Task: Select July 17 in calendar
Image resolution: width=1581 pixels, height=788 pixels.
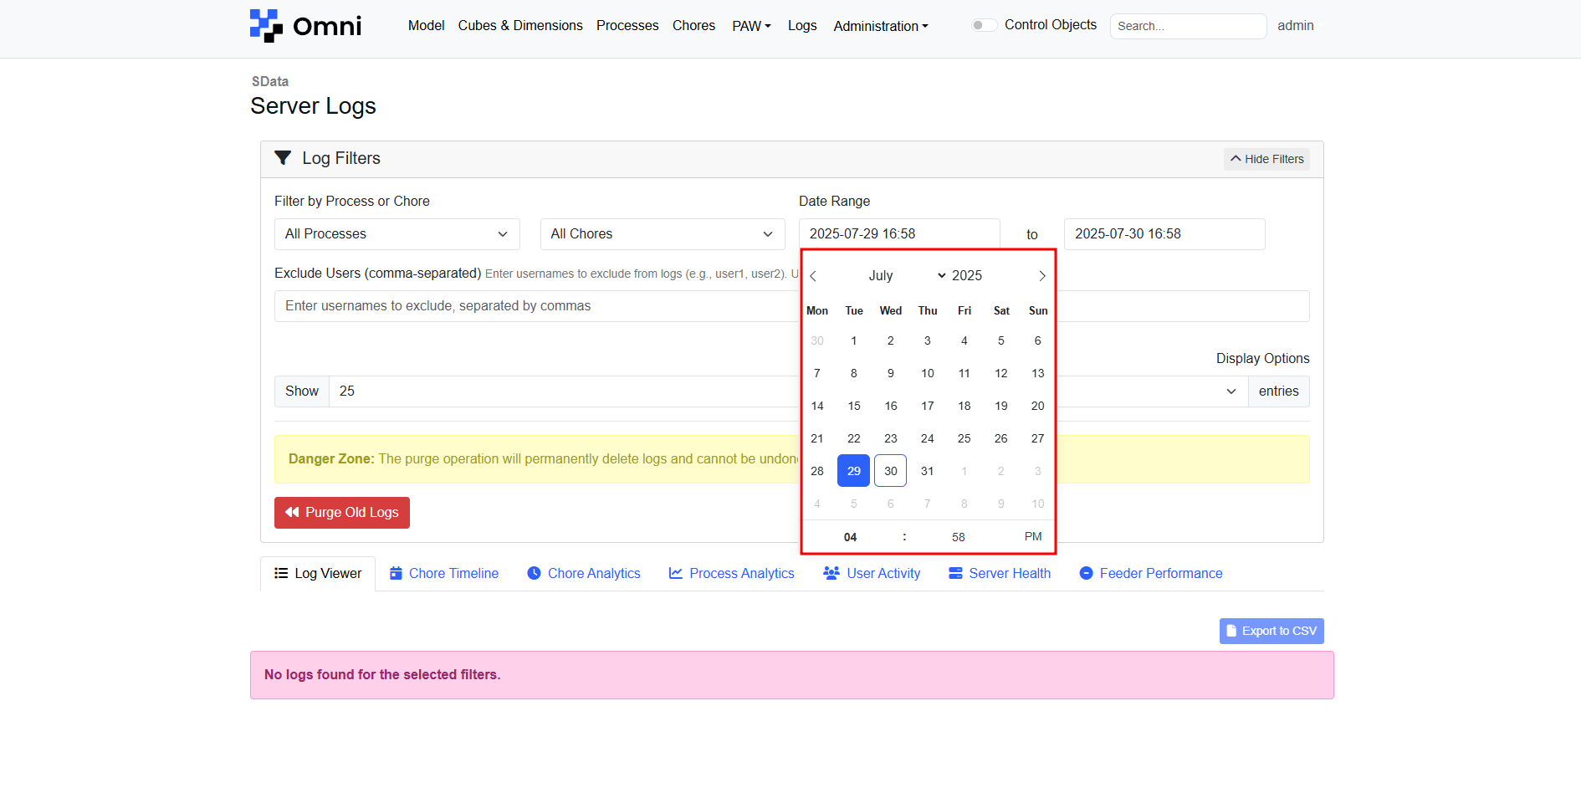Action: 927,406
